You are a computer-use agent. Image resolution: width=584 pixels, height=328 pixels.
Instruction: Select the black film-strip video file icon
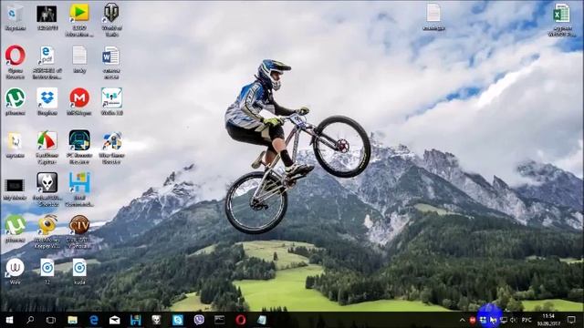pos(15,185)
